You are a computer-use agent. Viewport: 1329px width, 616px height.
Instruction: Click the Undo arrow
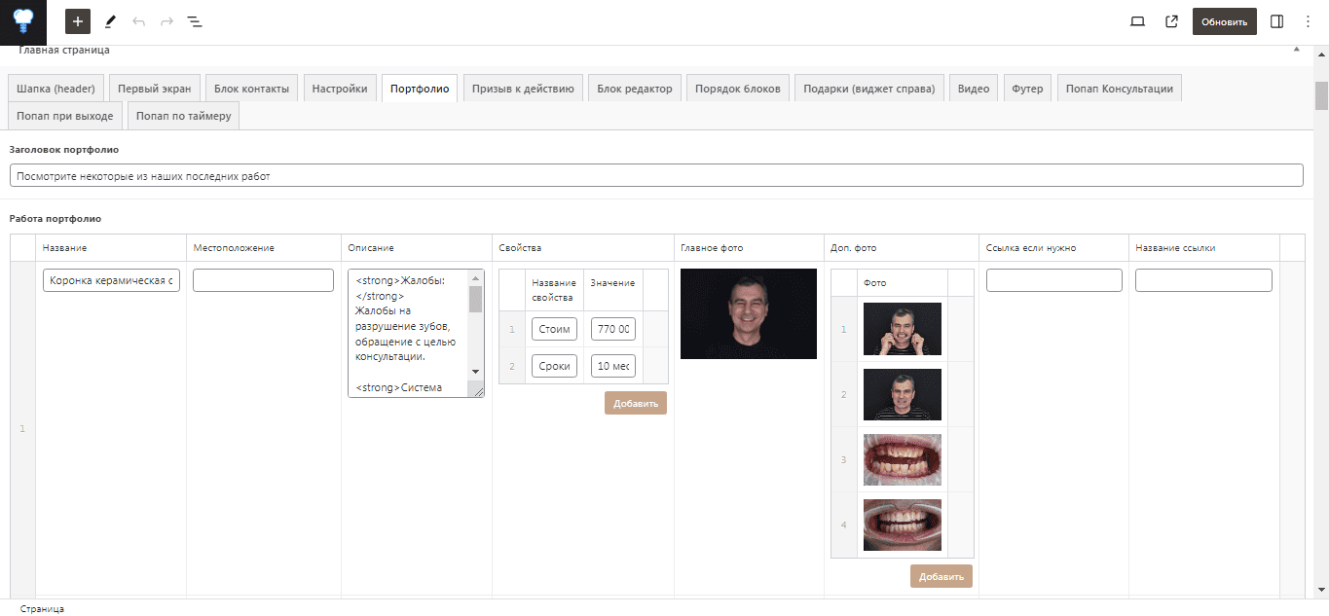[x=138, y=21]
